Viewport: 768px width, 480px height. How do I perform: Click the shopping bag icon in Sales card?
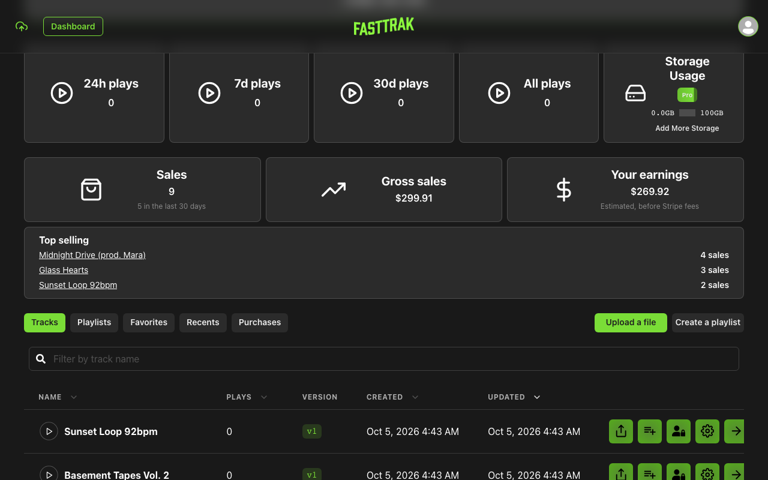91,190
